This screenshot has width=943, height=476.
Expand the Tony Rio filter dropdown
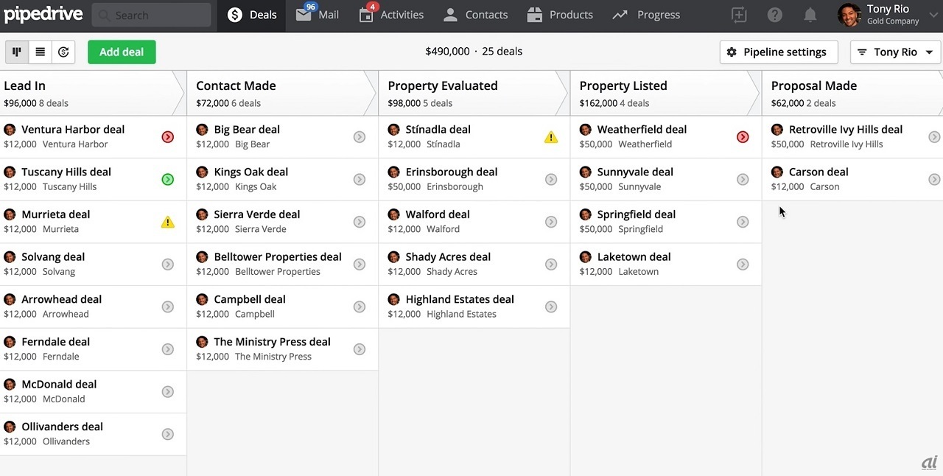point(896,52)
